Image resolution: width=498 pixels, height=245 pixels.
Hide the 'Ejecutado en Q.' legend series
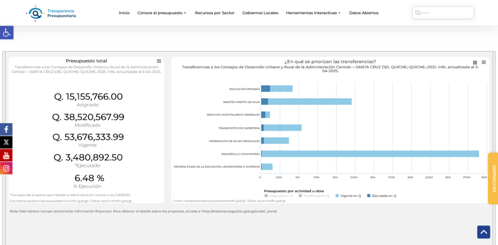pyautogui.click(x=382, y=196)
